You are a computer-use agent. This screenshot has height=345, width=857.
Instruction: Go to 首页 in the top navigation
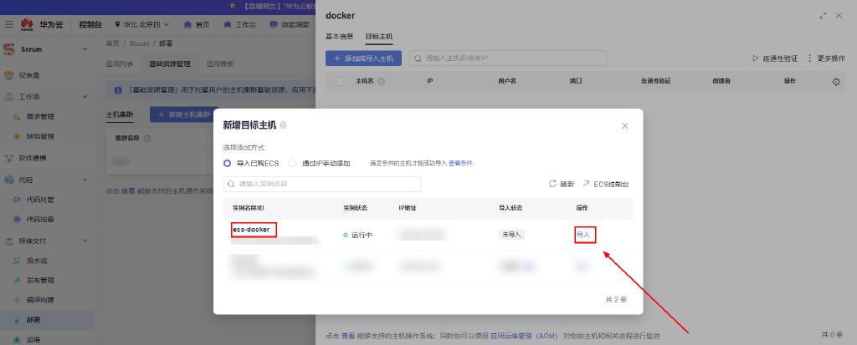(198, 24)
